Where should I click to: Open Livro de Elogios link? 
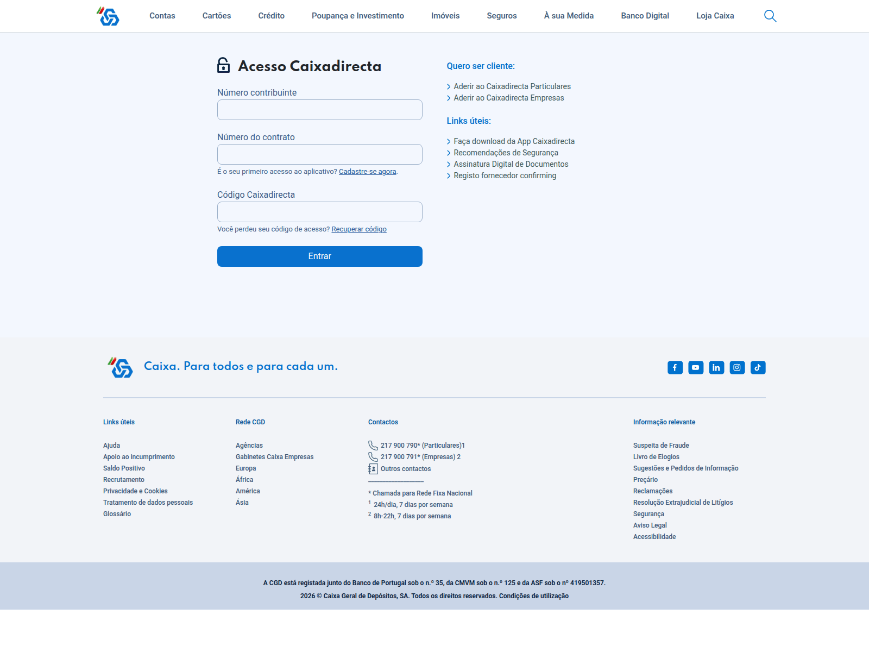click(x=657, y=457)
